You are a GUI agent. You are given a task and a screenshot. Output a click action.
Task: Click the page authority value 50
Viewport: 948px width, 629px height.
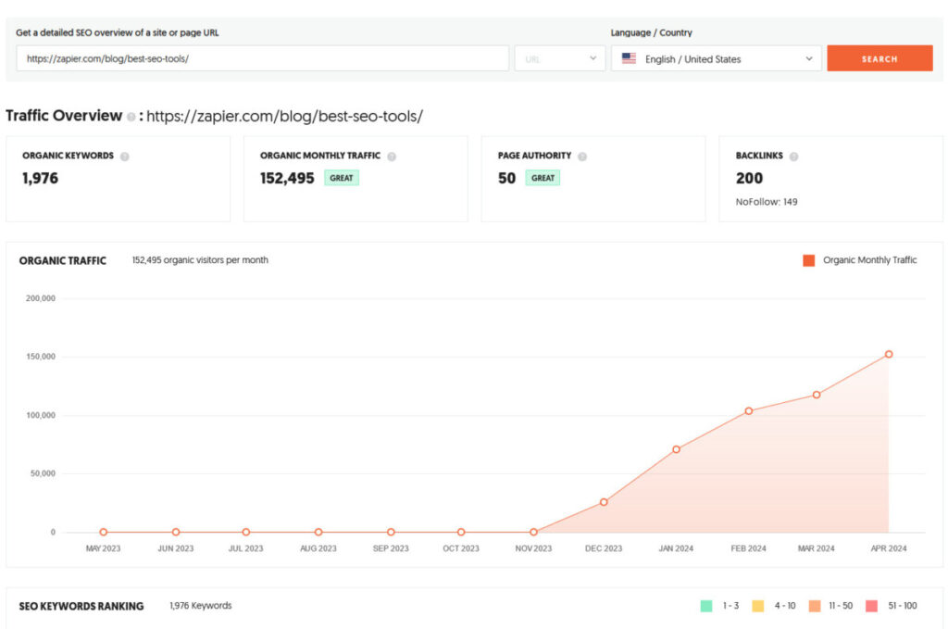[x=506, y=179]
